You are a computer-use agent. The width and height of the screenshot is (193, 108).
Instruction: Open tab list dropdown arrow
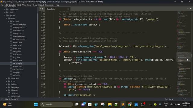pos(191,9)
